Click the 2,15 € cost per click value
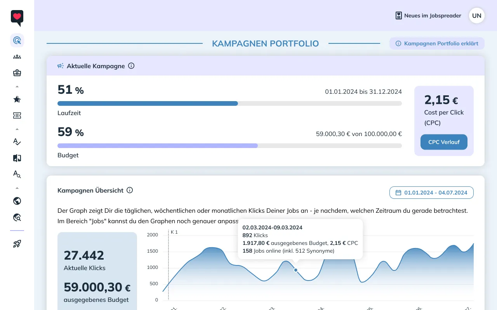Viewport: 497px width, 310px height. [441, 100]
